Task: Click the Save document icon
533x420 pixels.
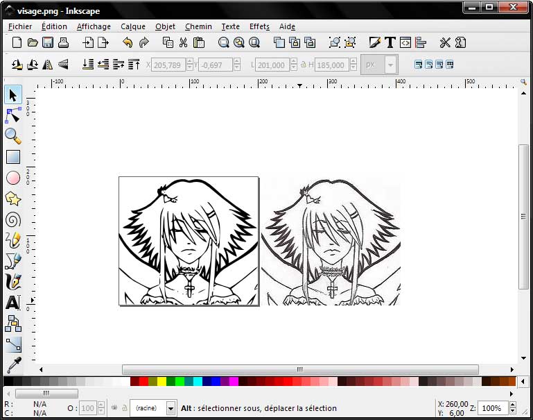Action: click(48, 43)
